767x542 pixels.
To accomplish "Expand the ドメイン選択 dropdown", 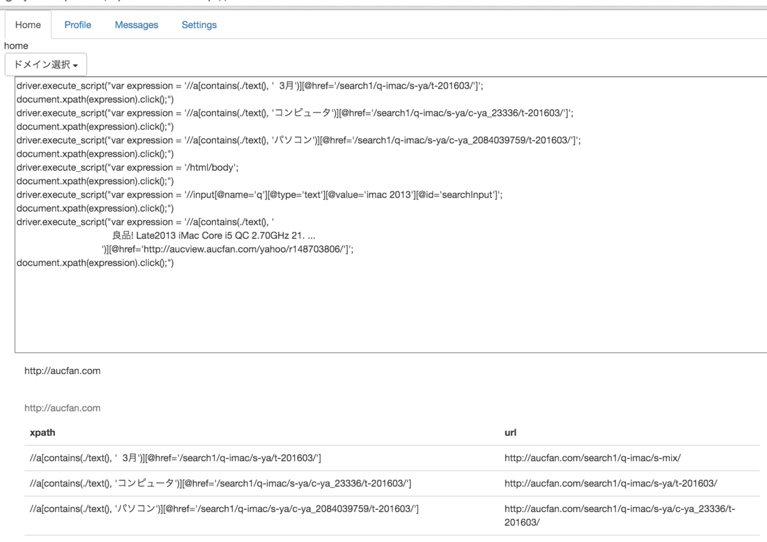I will 45,65.
